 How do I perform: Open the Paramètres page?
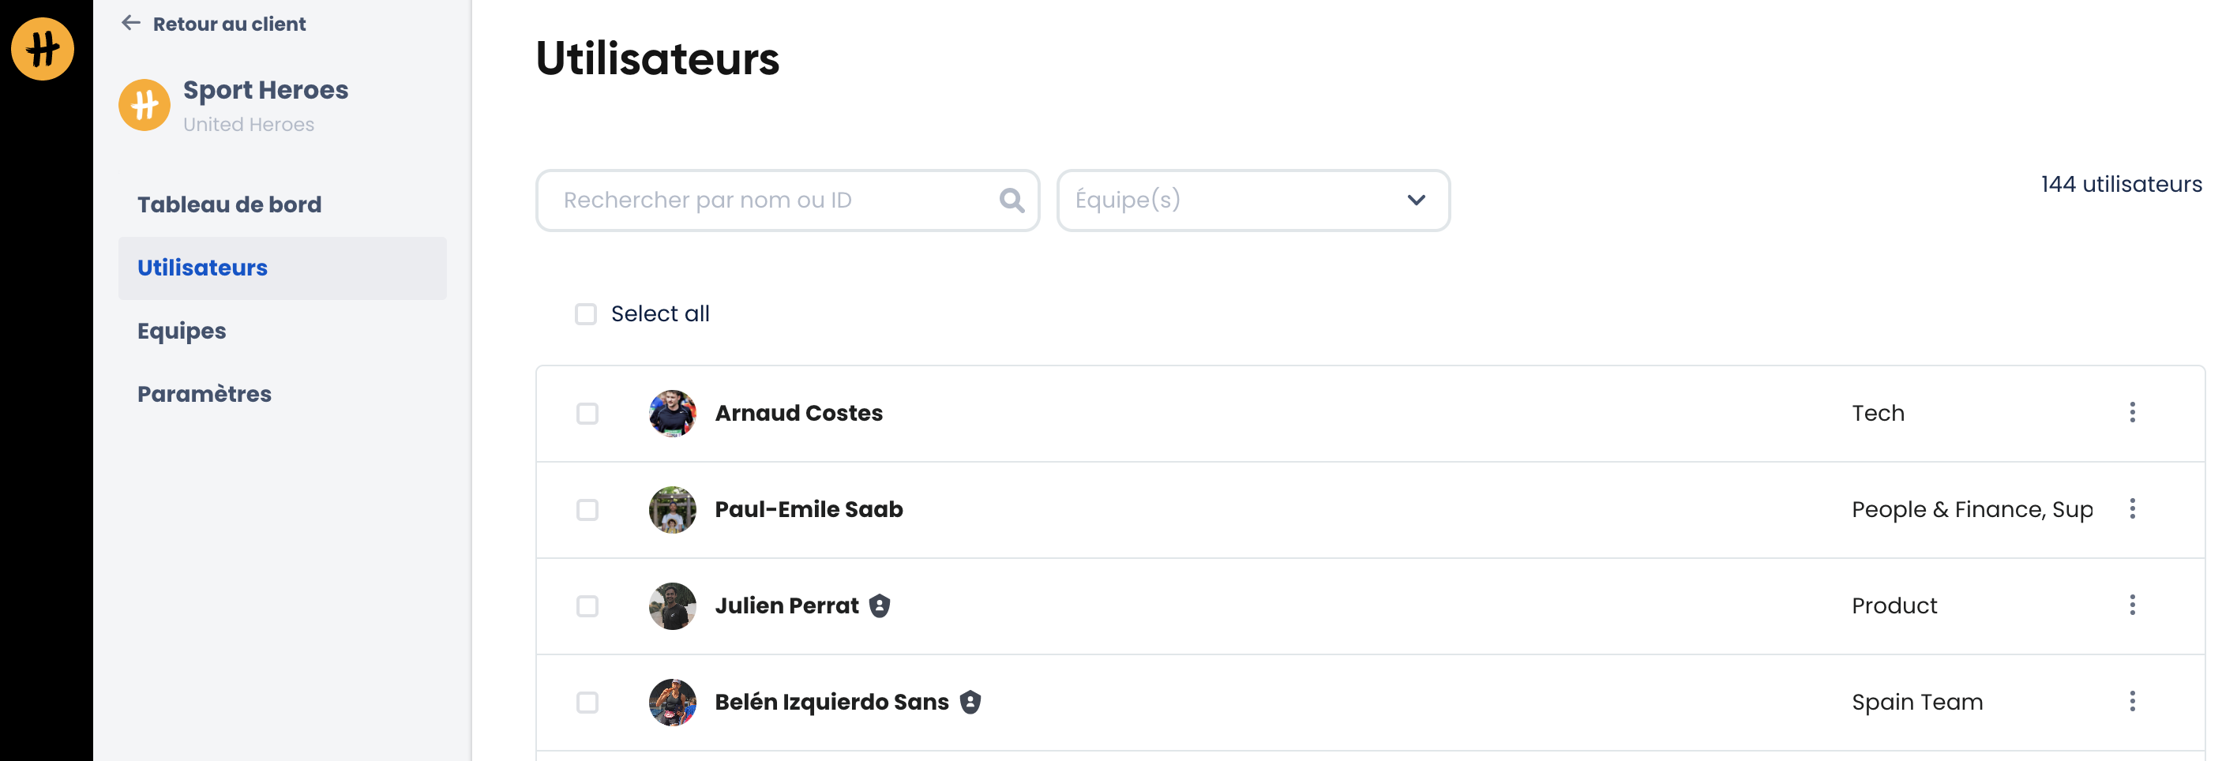204,394
